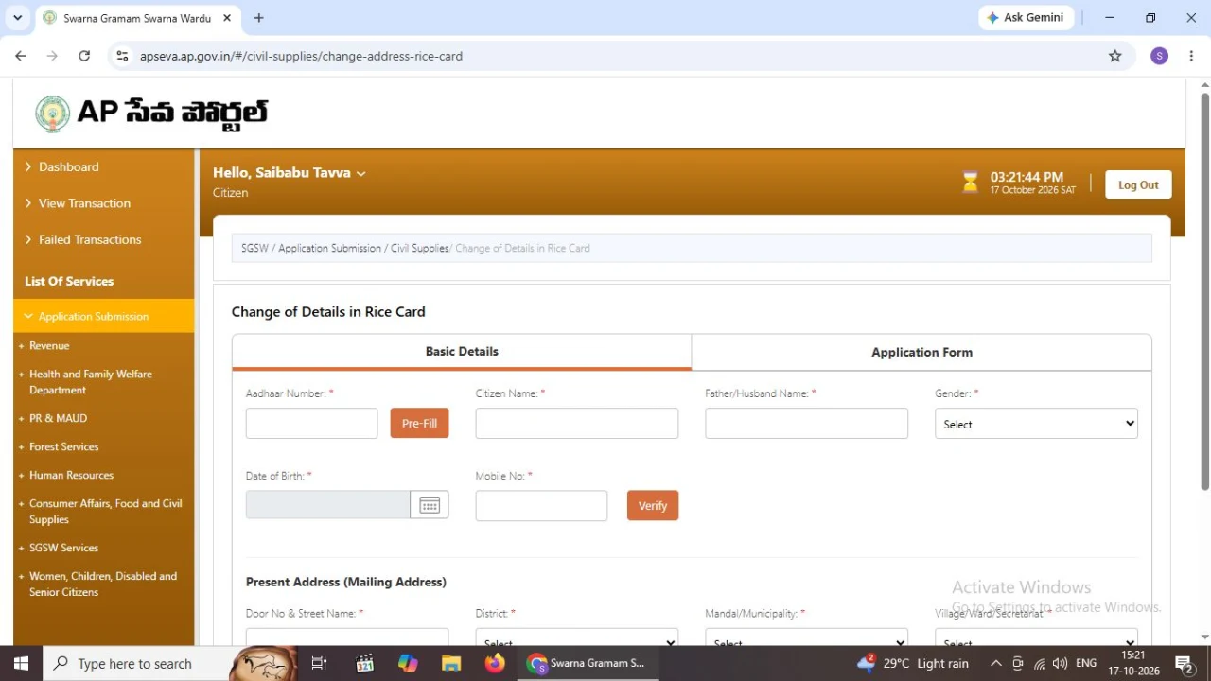
Task: Open Consumer Affairs, Food and Civil Supplies
Action: [105, 512]
